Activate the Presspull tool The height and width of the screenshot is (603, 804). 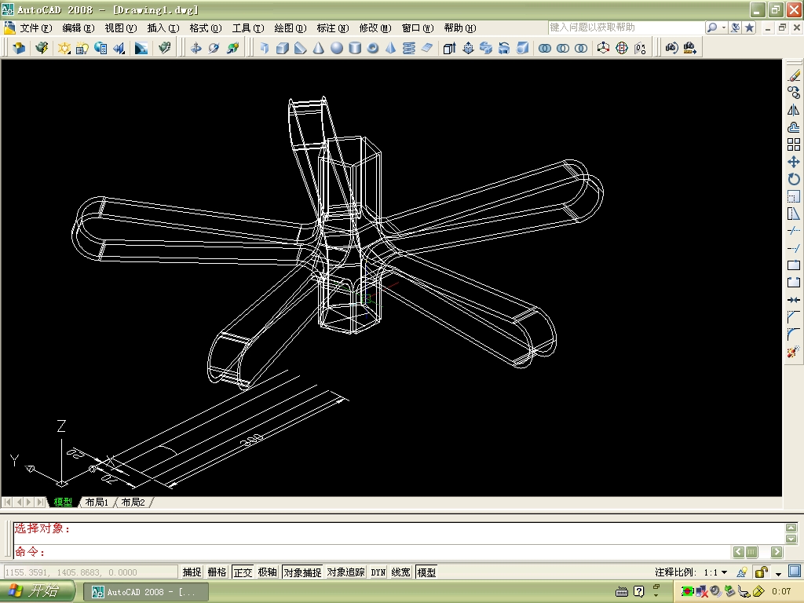tap(468, 48)
